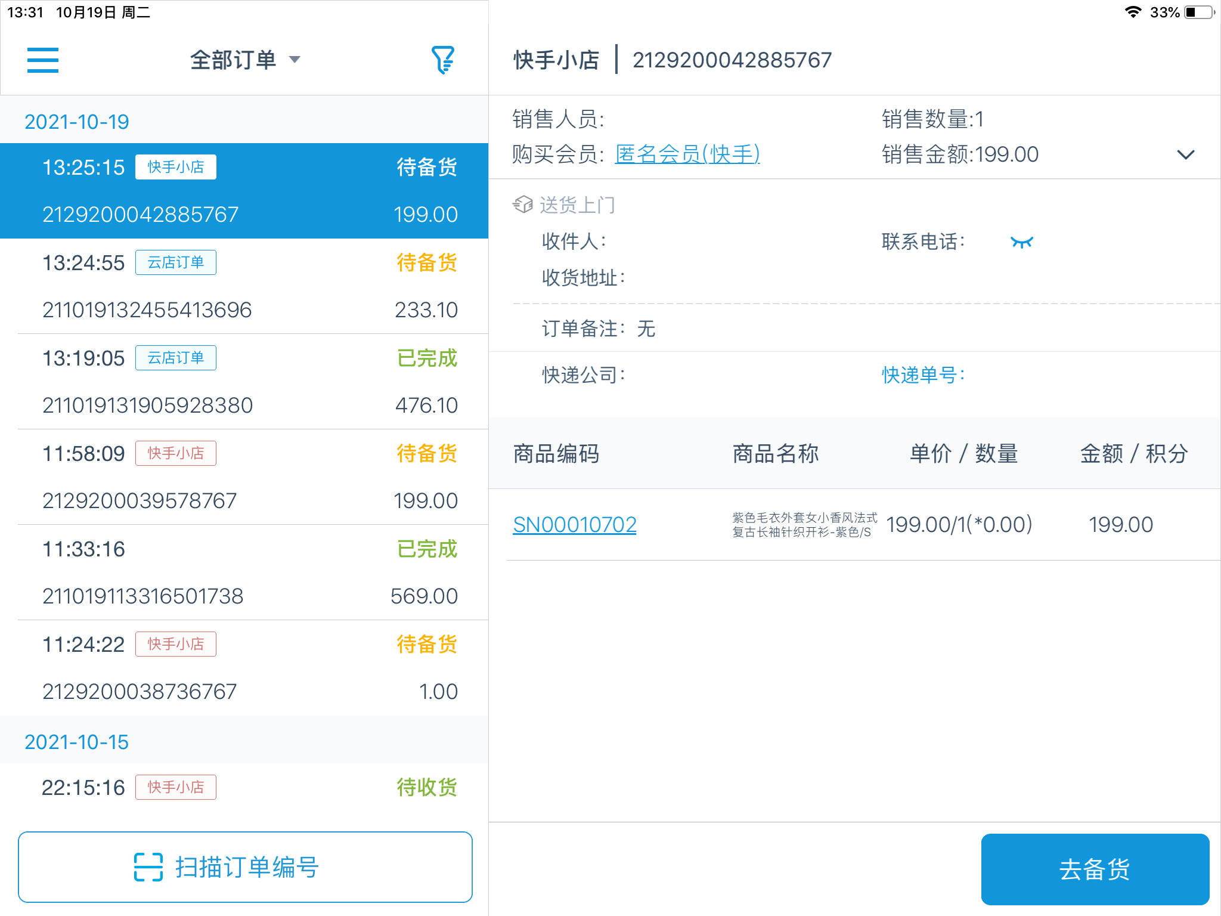This screenshot has height=916, width=1221.
Task: Open the 匿名会员(快手) member link
Action: (687, 154)
